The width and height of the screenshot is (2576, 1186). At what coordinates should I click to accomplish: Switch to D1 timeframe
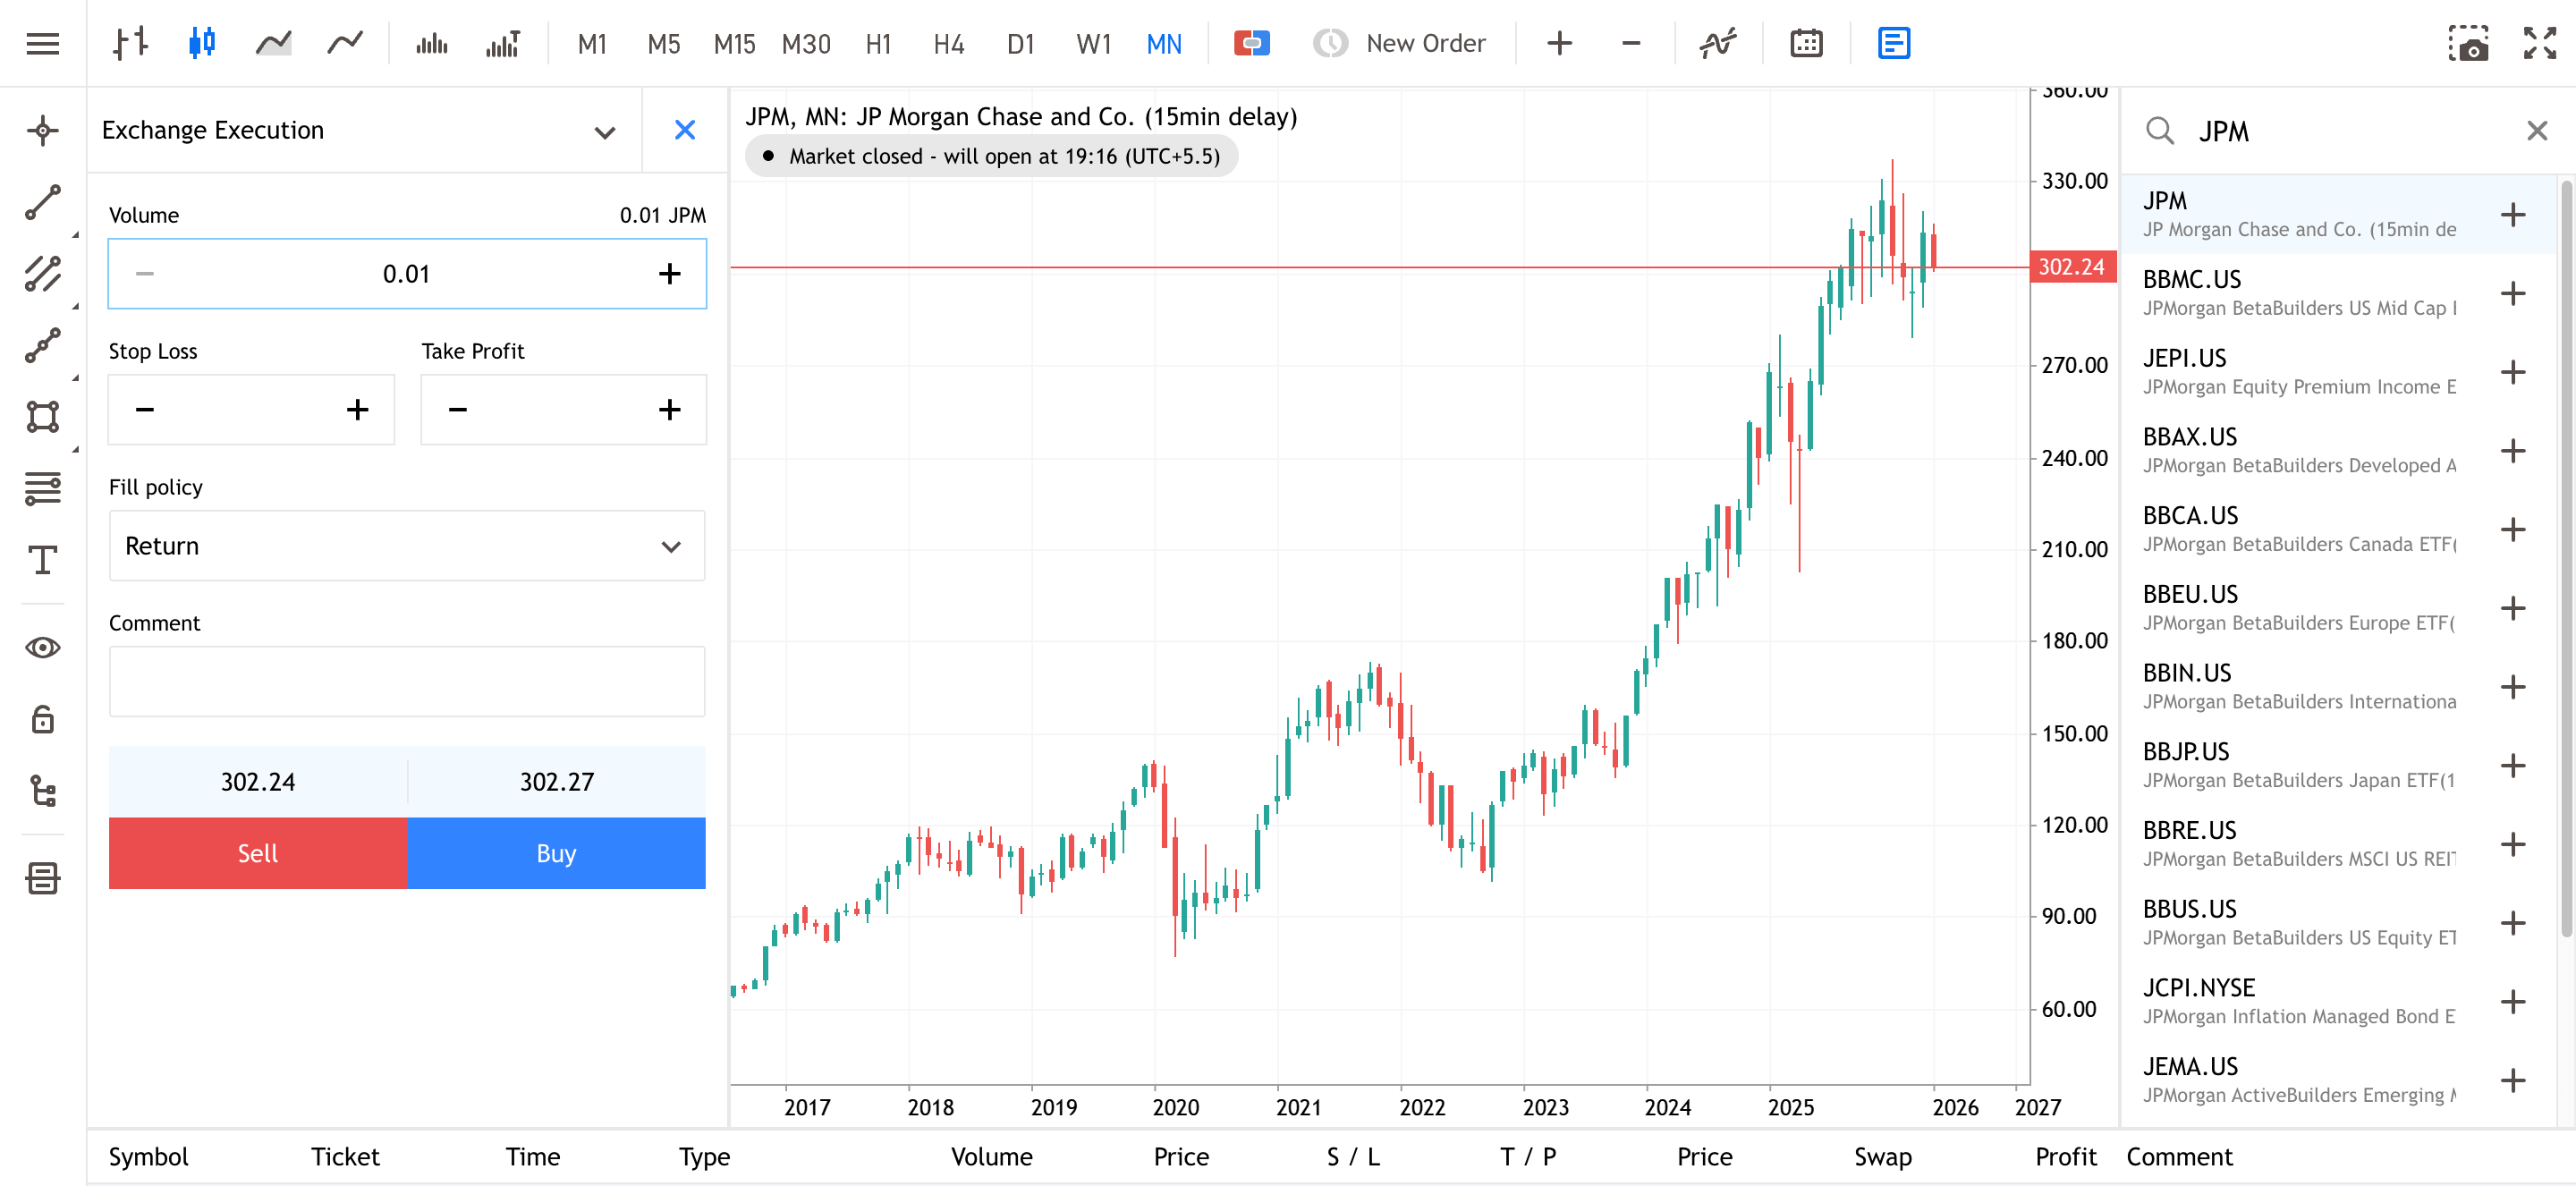pyautogui.click(x=1020, y=44)
